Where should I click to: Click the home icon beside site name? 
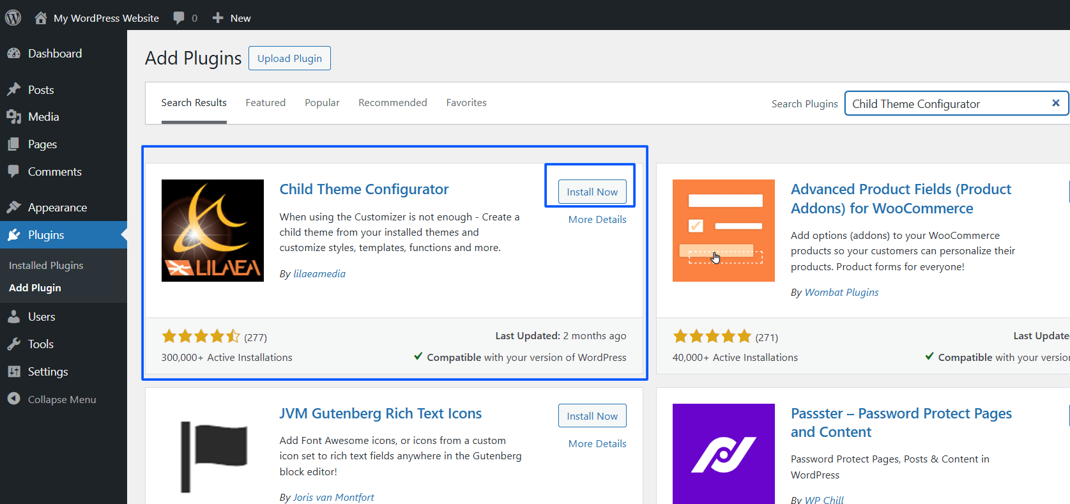[x=41, y=18]
